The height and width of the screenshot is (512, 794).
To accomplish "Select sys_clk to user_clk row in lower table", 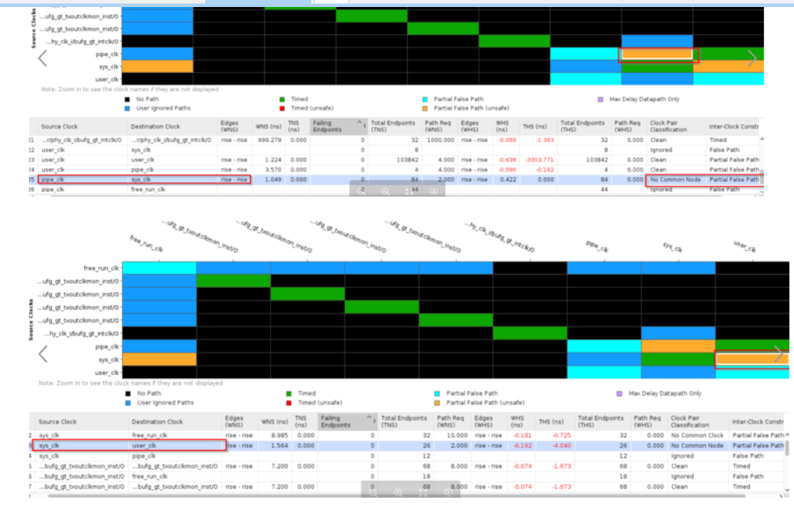I will 408,445.
